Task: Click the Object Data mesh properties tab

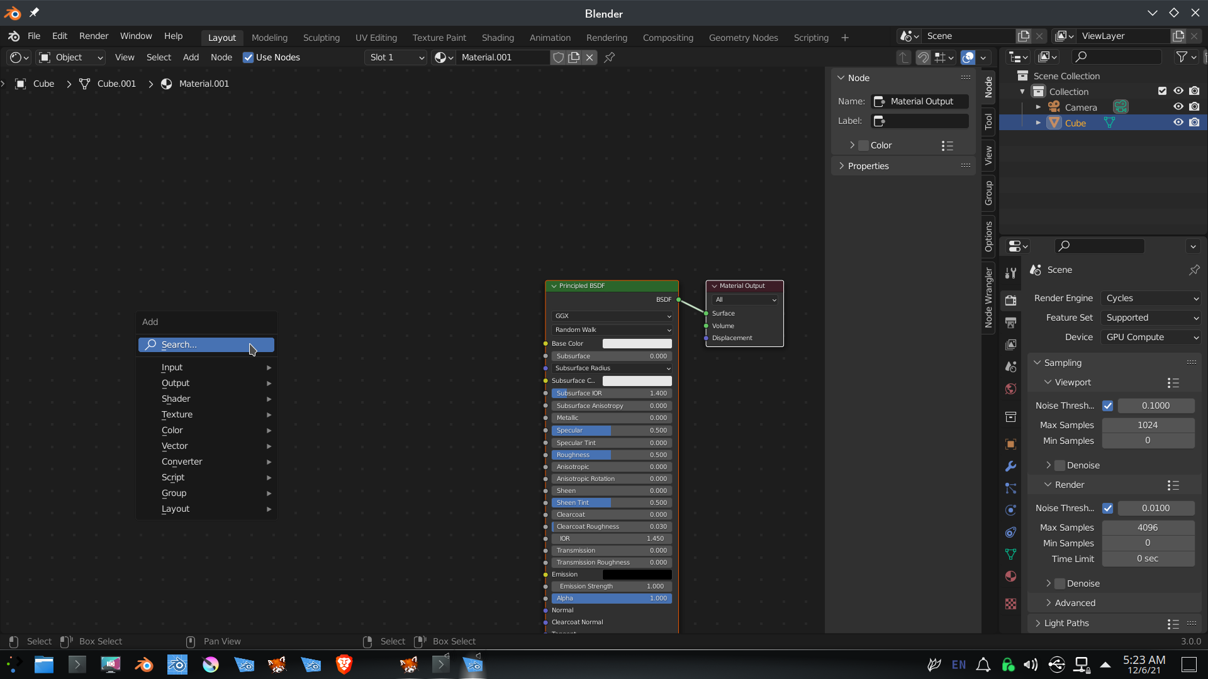Action: click(1010, 555)
